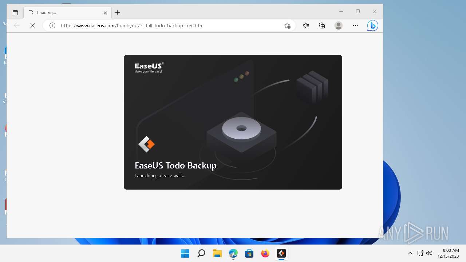
Task: Open the browser profile avatar
Action: coord(339,25)
